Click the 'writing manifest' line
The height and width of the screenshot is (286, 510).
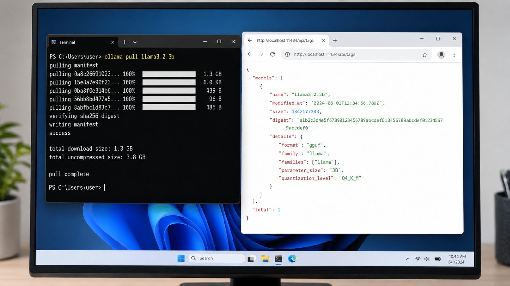click(x=74, y=124)
